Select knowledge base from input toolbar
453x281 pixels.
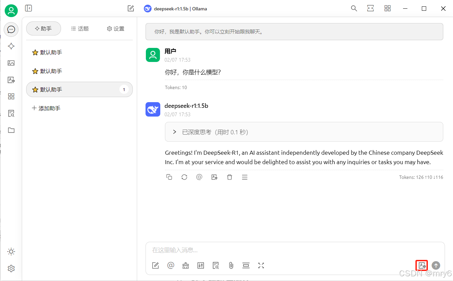pos(216,266)
